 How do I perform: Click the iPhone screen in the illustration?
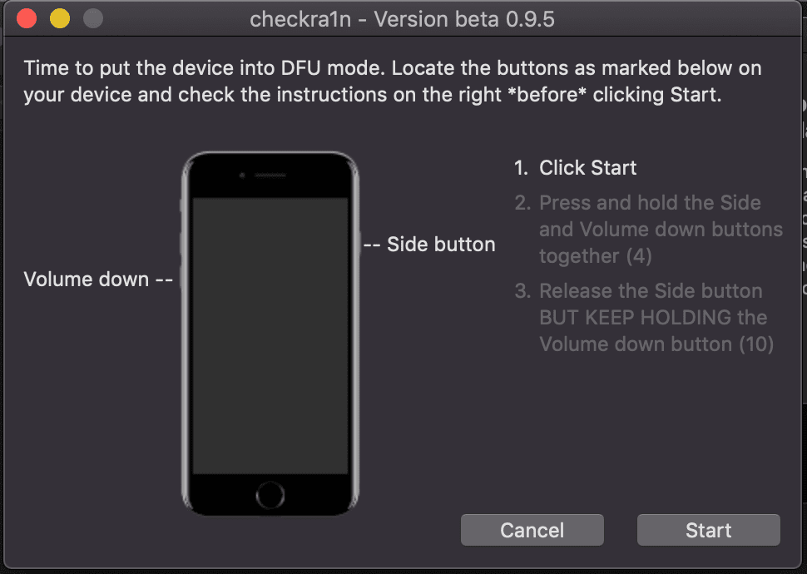pyautogui.click(x=270, y=335)
